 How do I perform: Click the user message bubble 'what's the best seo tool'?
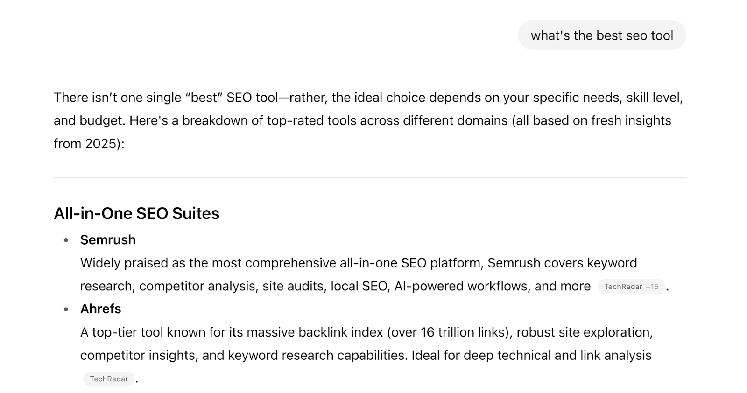click(x=602, y=35)
